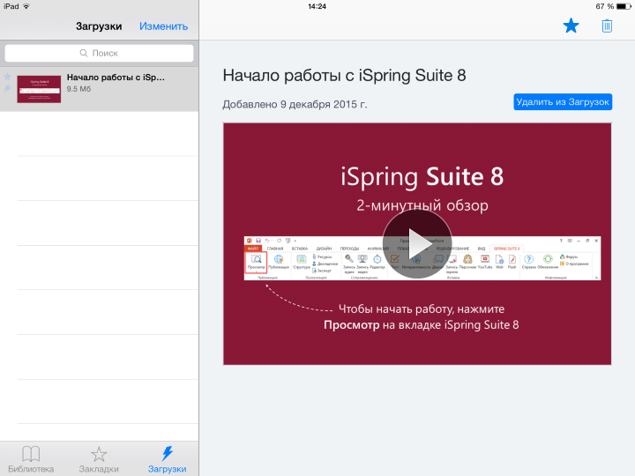Click the Просмотр icon in the slide ribbon
The height and width of the screenshot is (476, 635).
click(256, 262)
